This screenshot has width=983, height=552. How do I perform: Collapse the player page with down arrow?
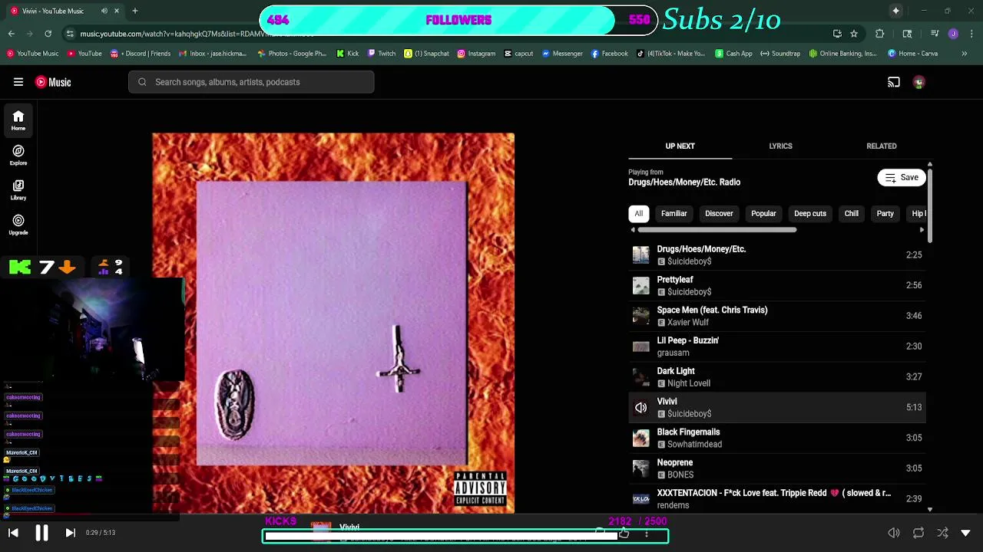point(966,533)
